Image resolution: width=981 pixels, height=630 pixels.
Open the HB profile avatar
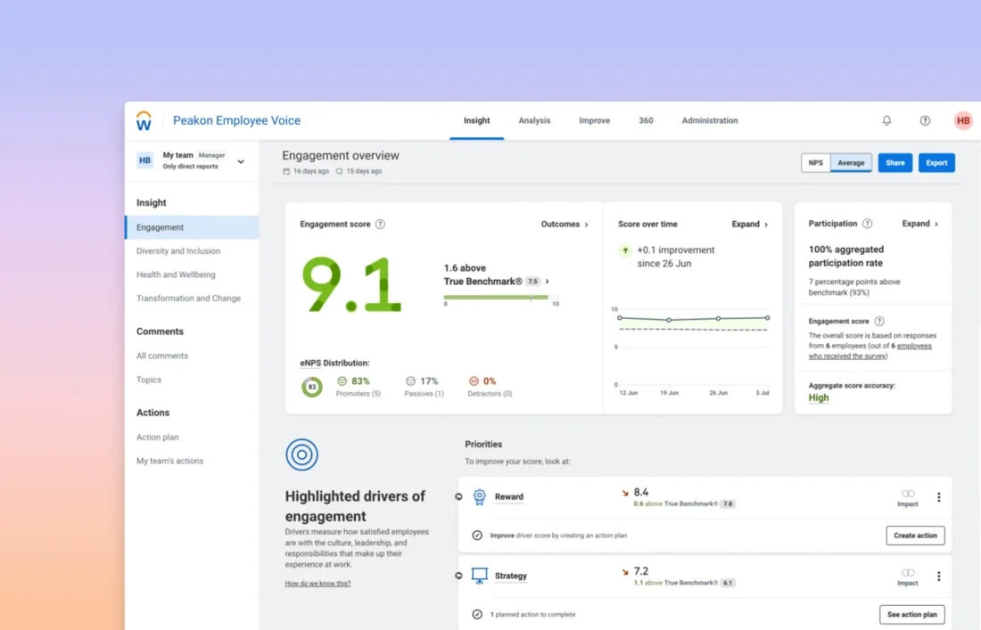962,119
